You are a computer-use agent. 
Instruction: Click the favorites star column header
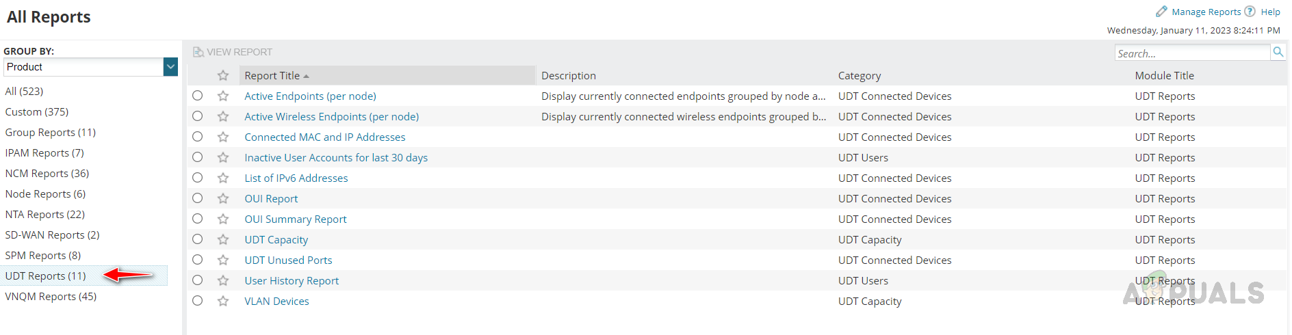point(223,76)
